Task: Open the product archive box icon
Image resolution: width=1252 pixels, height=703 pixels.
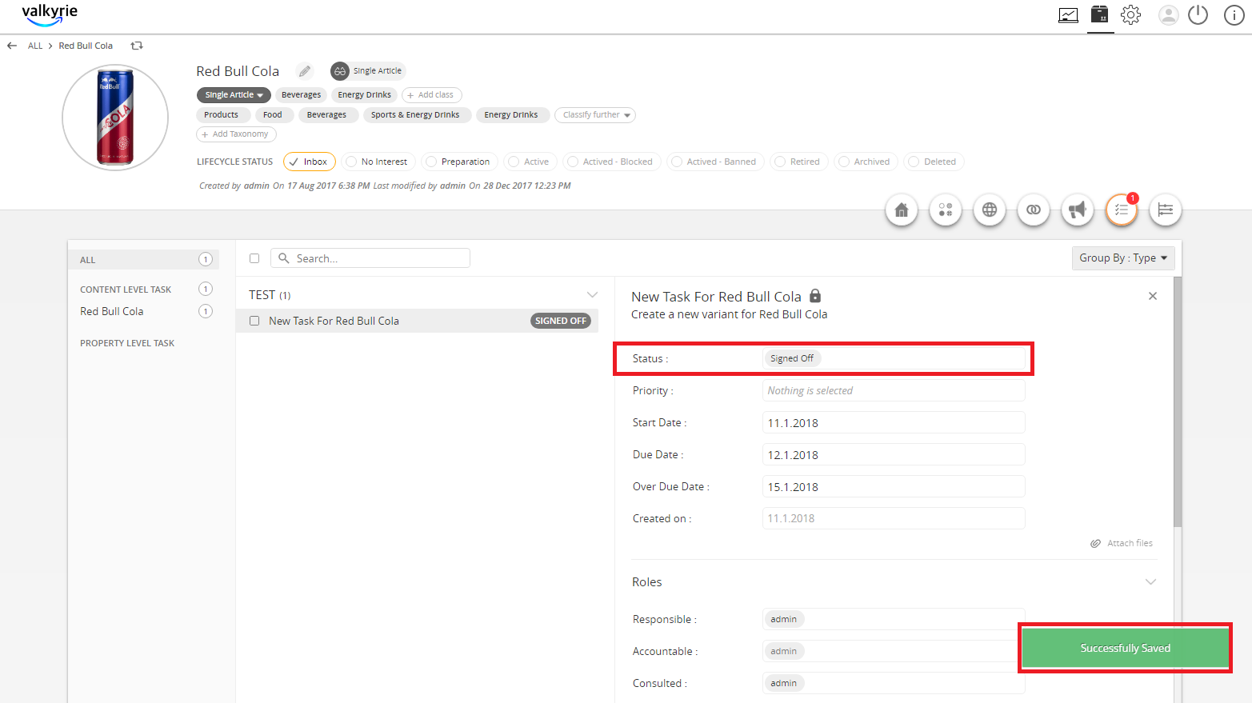Action: point(1100,14)
